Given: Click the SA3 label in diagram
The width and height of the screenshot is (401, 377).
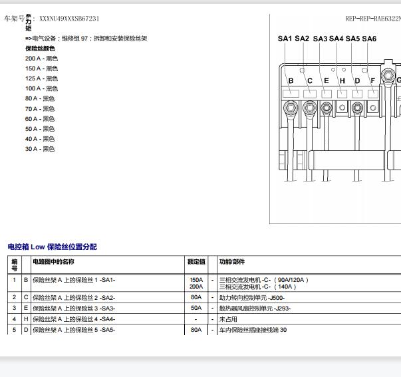Looking at the screenshot, I should [320, 39].
